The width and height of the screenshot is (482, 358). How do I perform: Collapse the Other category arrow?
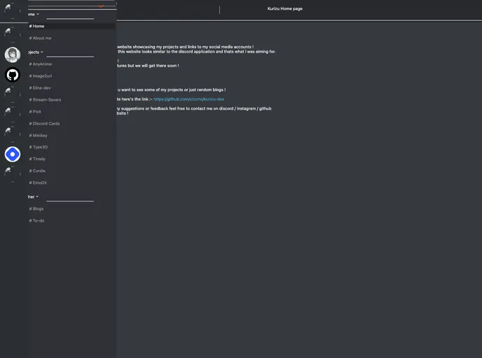point(37,197)
